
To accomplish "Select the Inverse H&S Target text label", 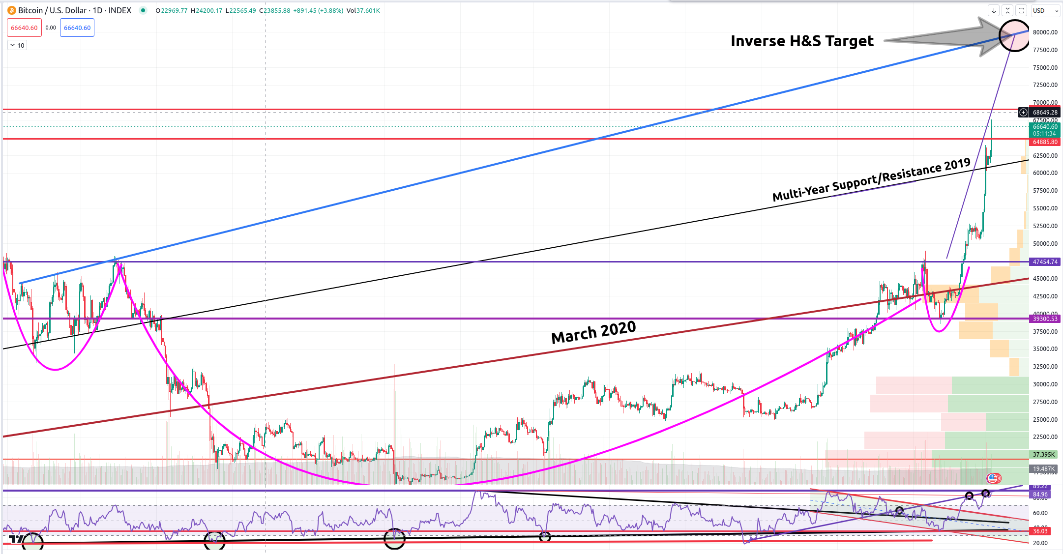I will [x=802, y=41].
